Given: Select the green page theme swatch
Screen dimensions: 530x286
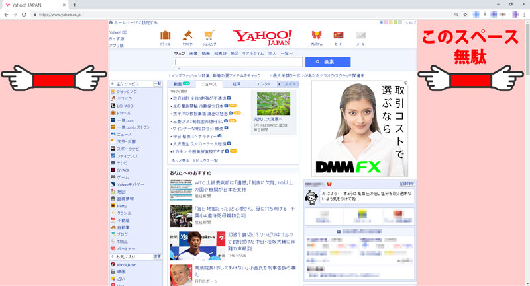Looking at the screenshot, I should [395, 22].
